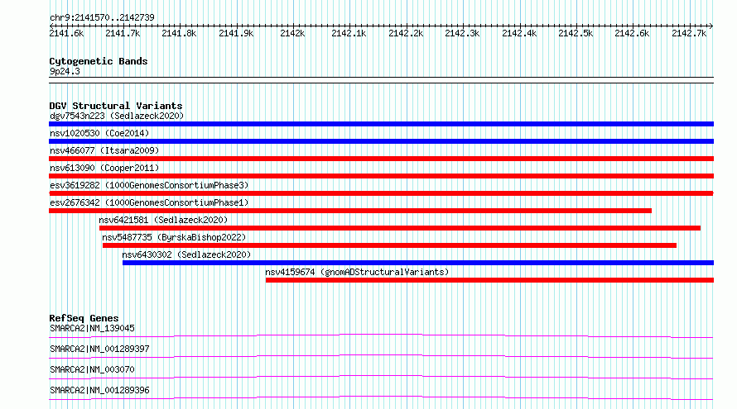The image size is (737, 409).
Task: Click the red bar for nsv613090
Action: (381, 176)
